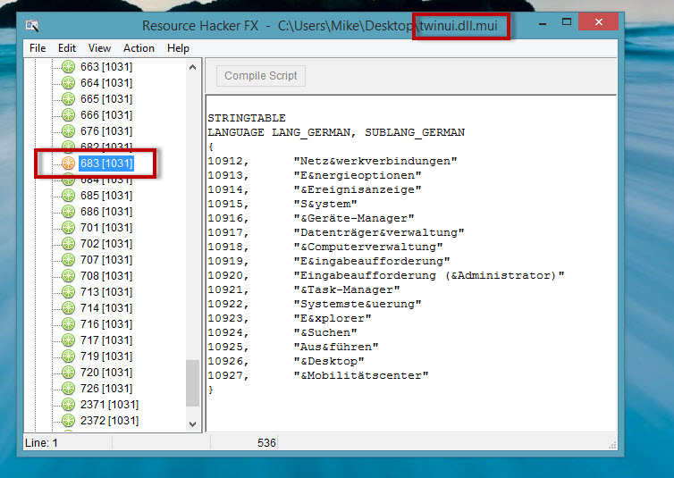Select tree item 714 [1031]
The width and height of the screenshot is (674, 478).
(106, 308)
